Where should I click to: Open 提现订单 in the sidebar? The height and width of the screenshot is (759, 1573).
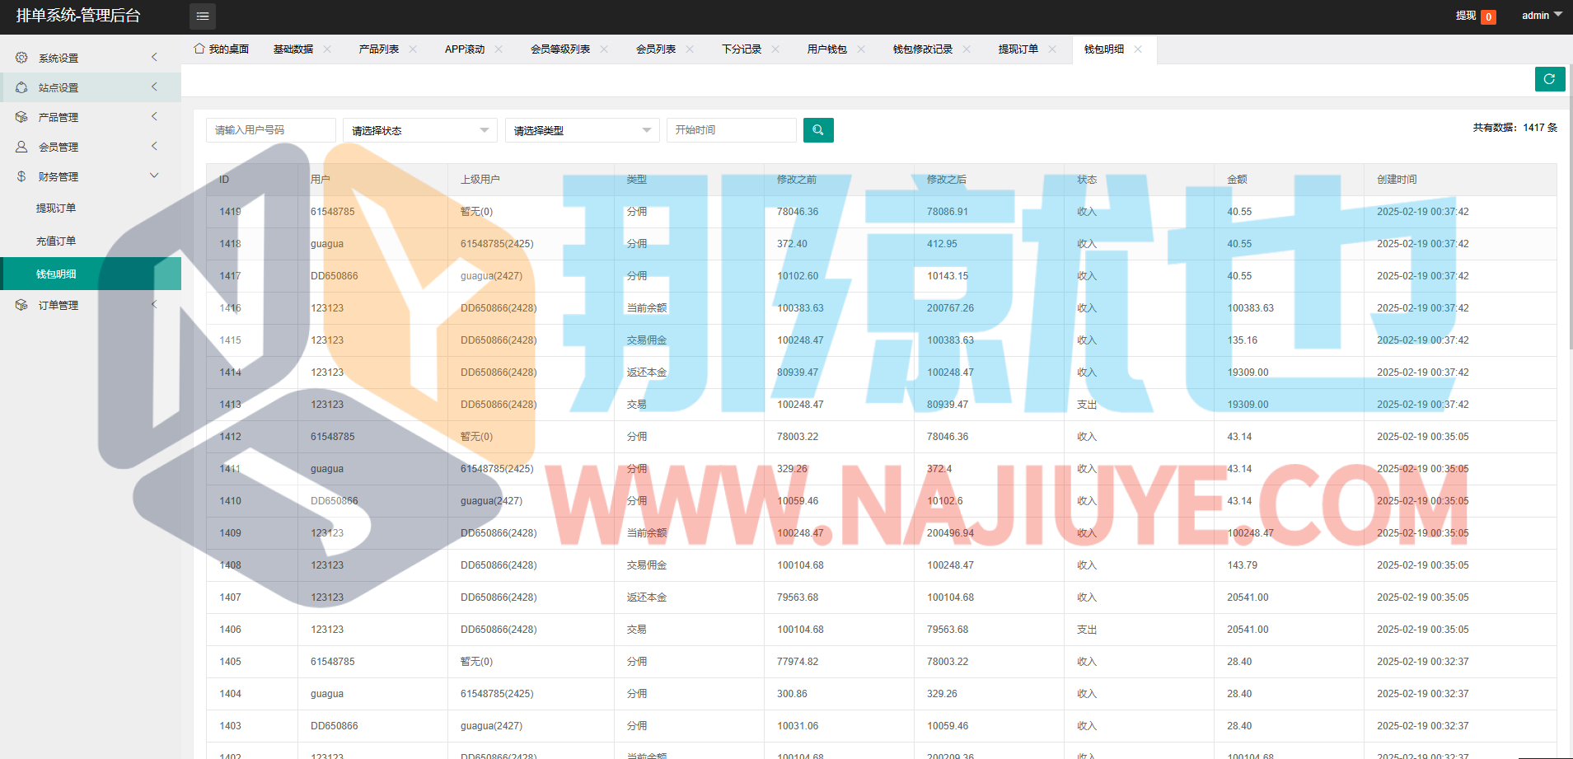pos(56,208)
